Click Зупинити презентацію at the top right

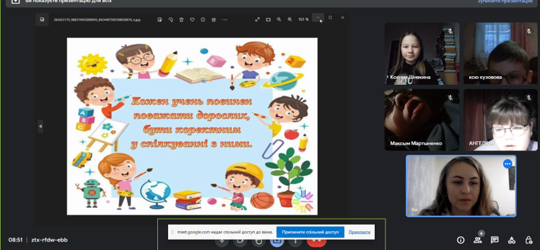click(505, 2)
